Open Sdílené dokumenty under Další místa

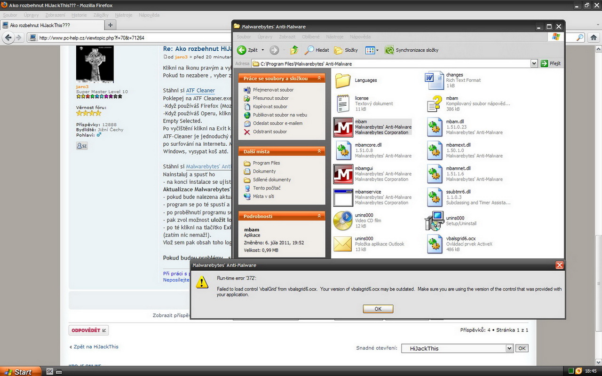[272, 180]
